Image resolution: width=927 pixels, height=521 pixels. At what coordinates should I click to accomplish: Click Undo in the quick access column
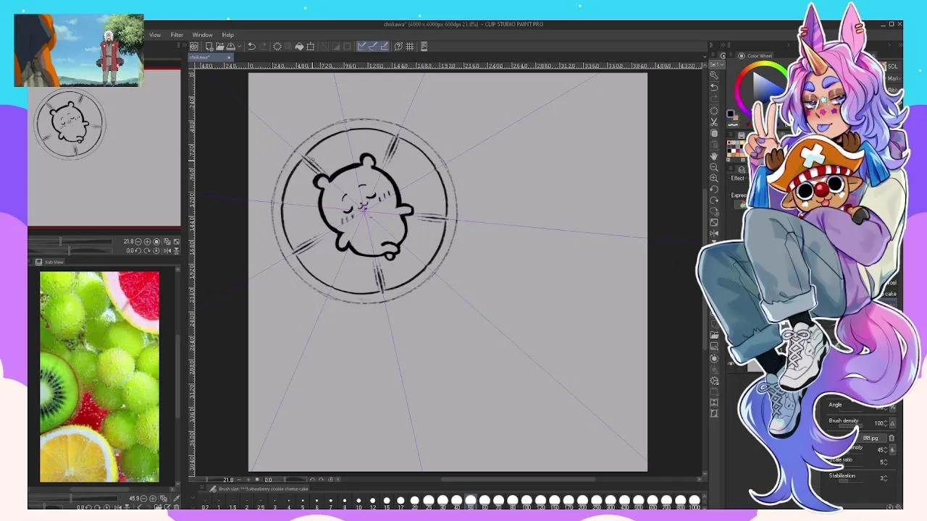[x=714, y=87]
